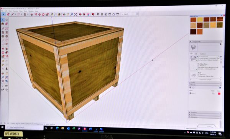
Task: Open the Edit menu
Action: (x=6, y=11)
